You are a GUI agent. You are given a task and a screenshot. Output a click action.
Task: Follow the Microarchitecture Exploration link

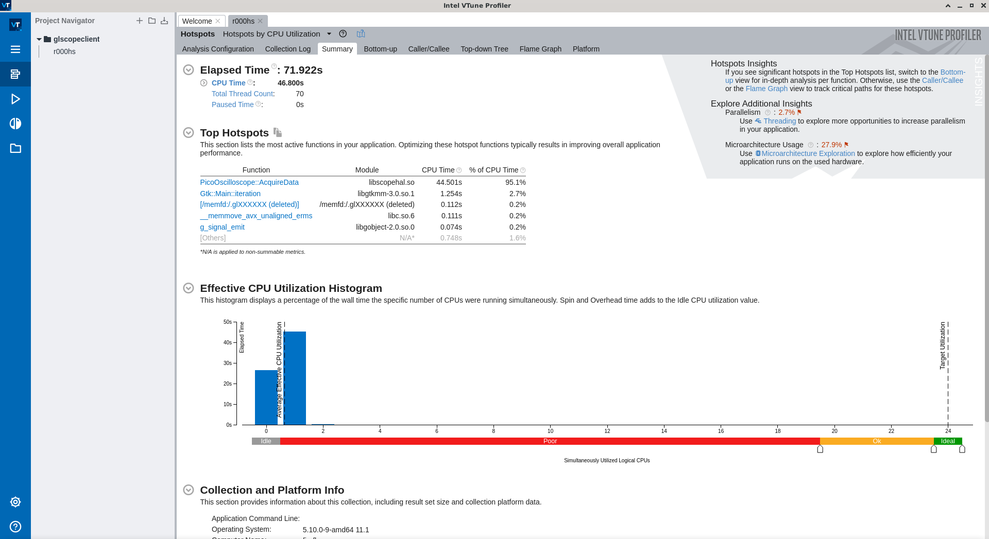tap(808, 153)
